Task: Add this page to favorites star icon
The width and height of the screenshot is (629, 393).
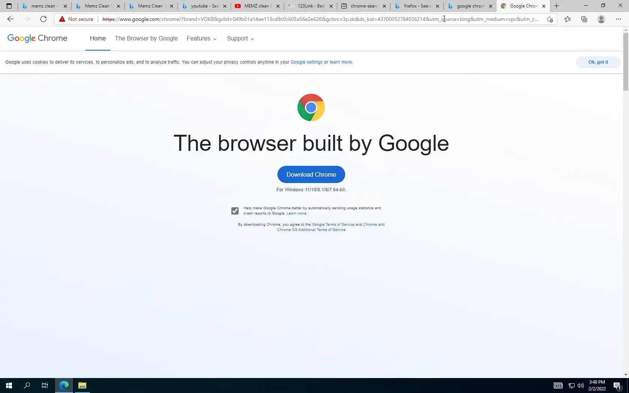Action: (x=550, y=19)
